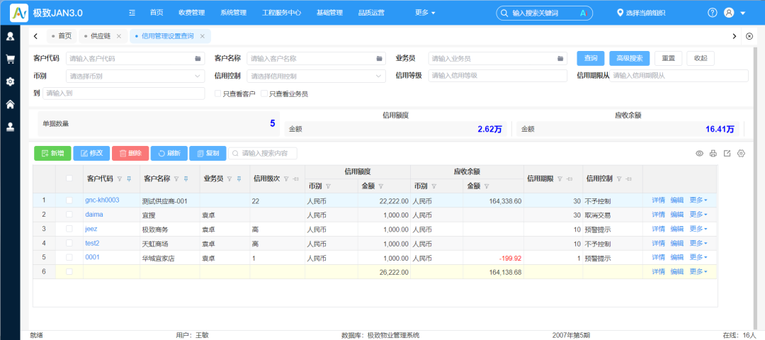Expand 更多 actions for test2 row
The width and height of the screenshot is (765, 340).
pos(698,243)
